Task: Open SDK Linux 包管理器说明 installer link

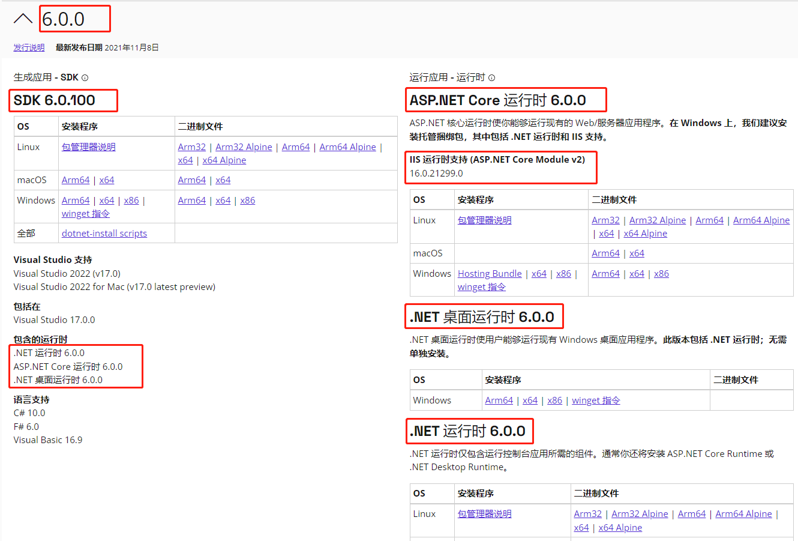Action: pyautogui.click(x=89, y=147)
